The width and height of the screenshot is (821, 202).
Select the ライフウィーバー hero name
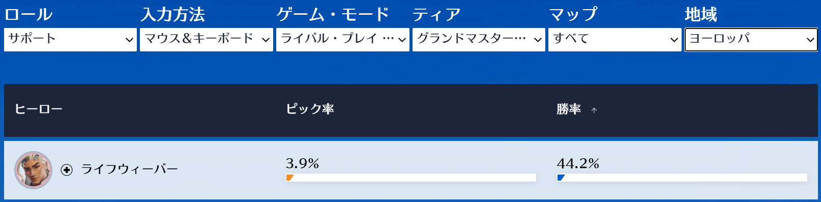coord(130,169)
